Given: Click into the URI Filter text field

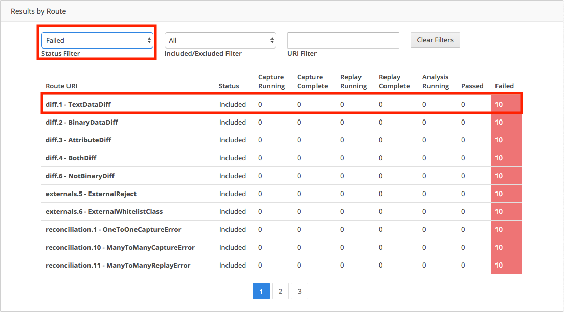Looking at the screenshot, I should point(343,40).
